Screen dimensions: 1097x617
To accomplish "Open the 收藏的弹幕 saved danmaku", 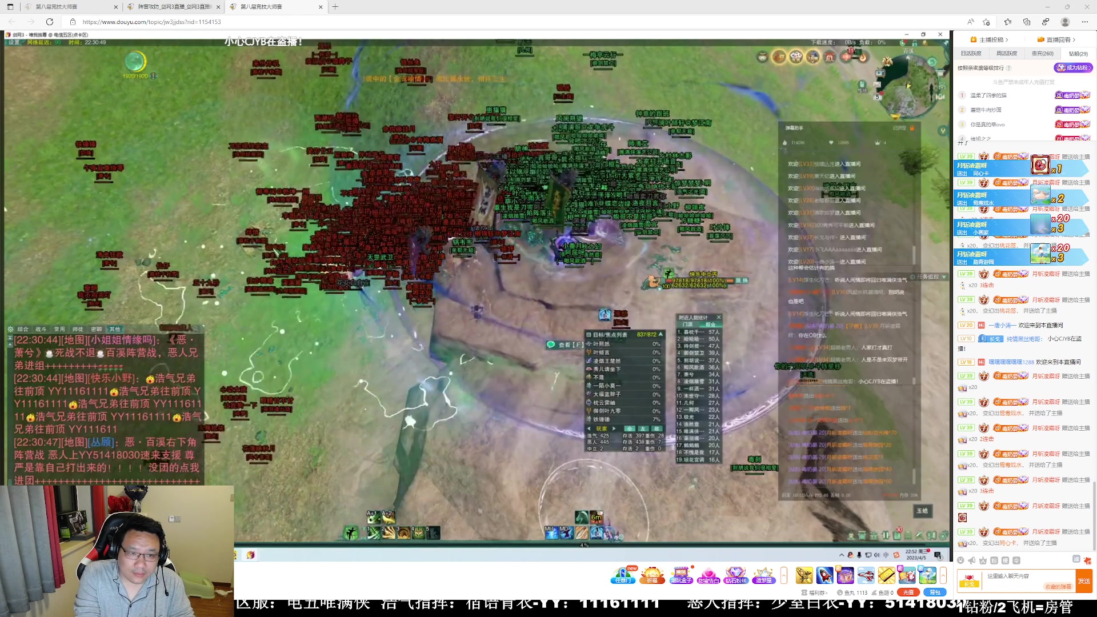I will (x=1058, y=587).
